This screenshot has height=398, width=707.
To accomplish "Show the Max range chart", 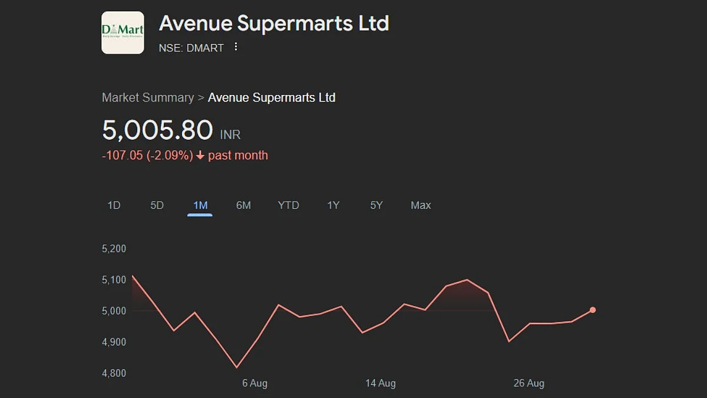I will (x=421, y=205).
